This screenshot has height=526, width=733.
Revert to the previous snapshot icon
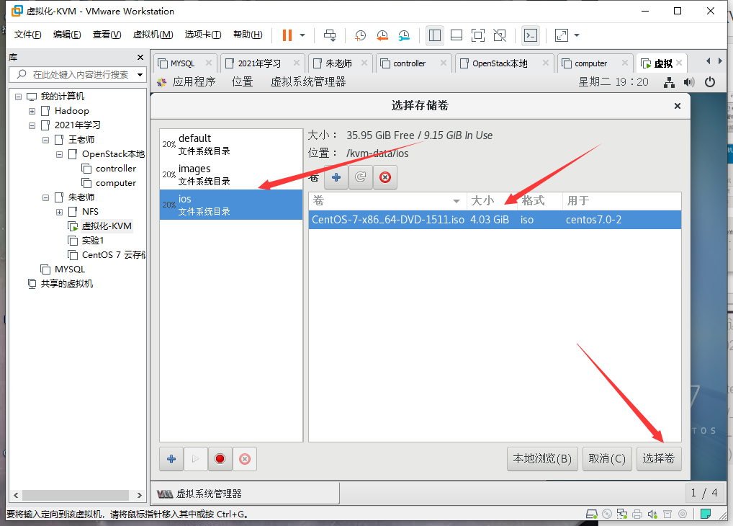(x=382, y=35)
